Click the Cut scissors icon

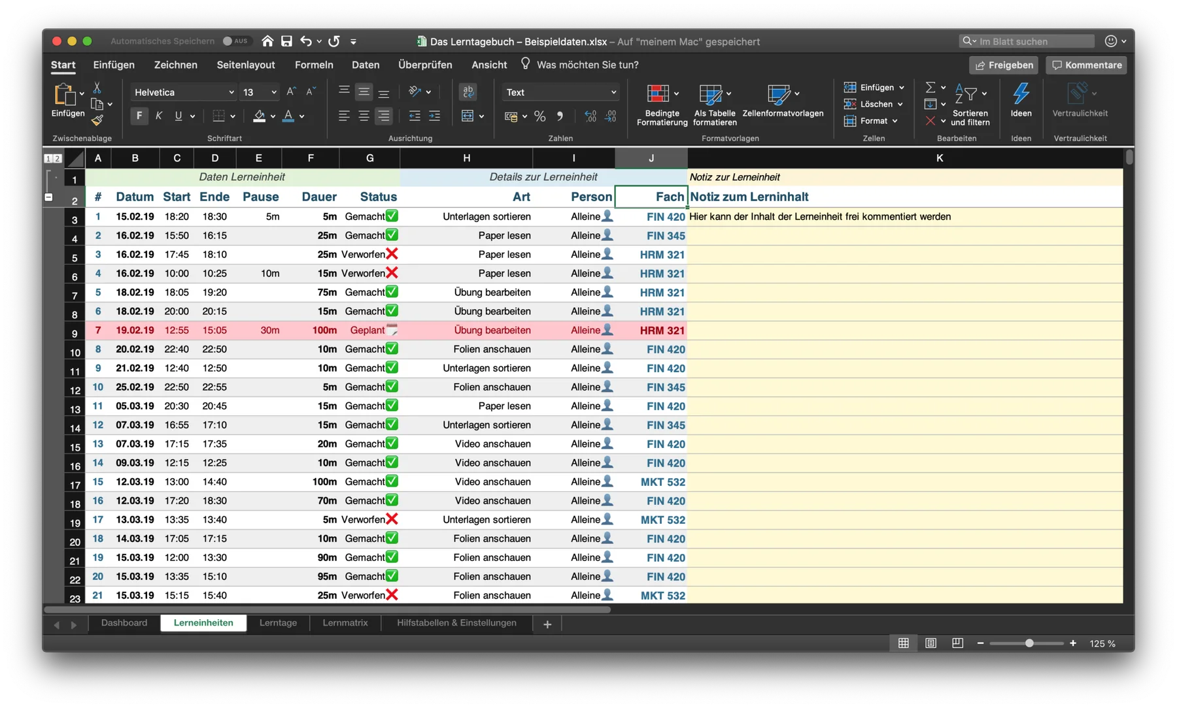97,88
